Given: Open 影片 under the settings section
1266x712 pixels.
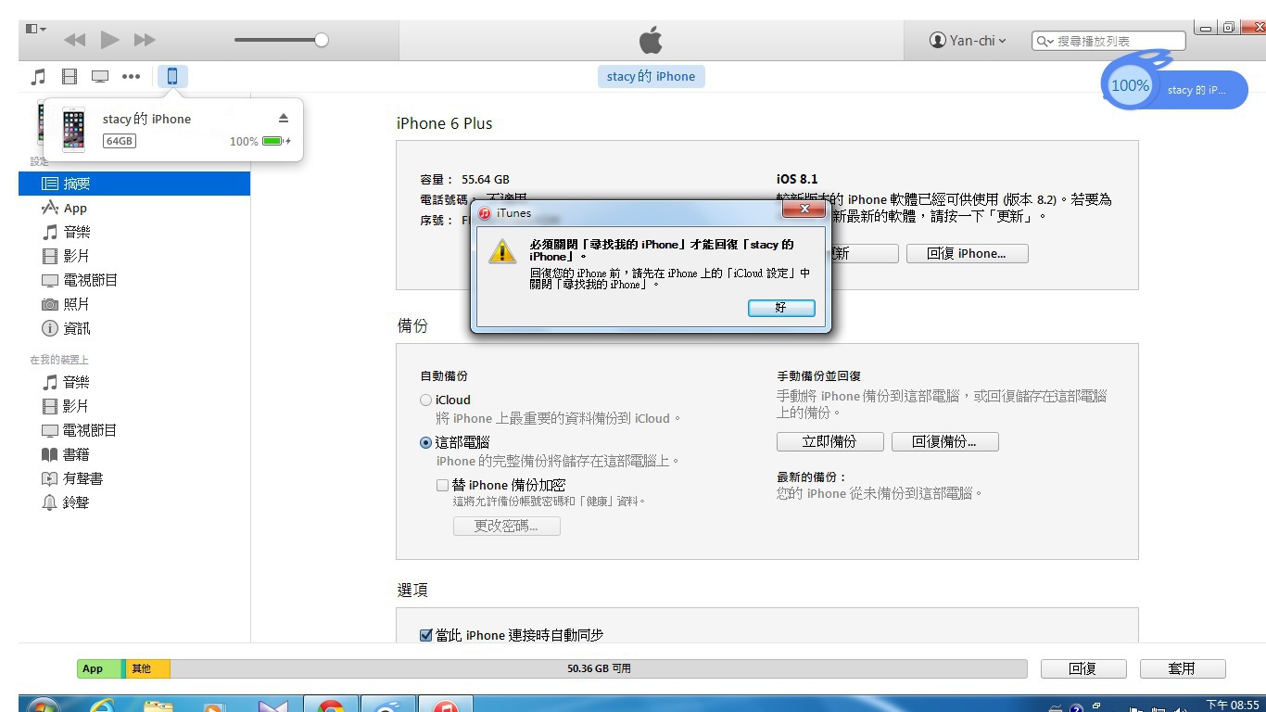Looking at the screenshot, I should (x=133, y=256).
